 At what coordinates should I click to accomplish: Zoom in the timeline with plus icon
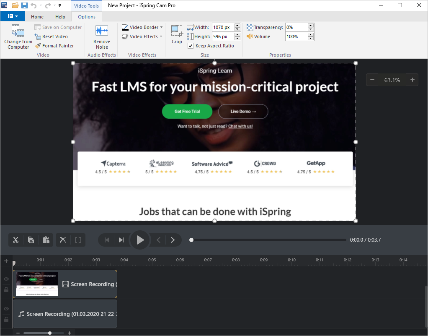pos(70,333)
